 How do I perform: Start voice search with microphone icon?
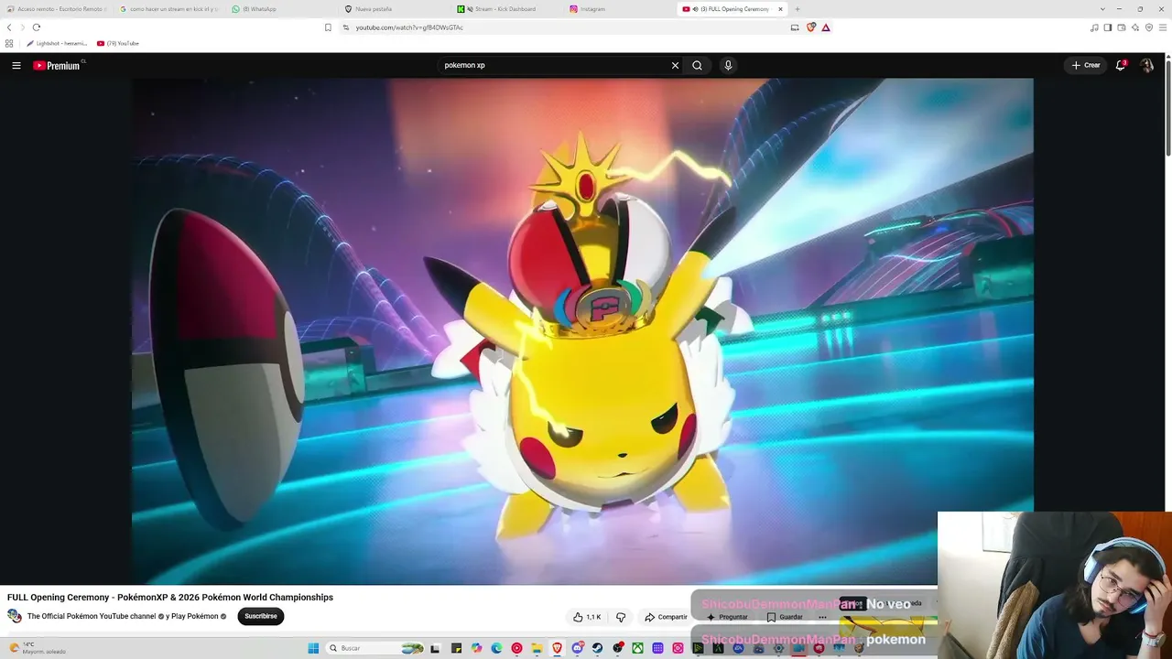tap(728, 65)
